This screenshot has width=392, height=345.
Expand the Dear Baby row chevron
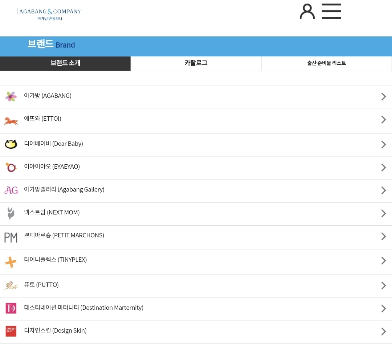[x=384, y=144]
